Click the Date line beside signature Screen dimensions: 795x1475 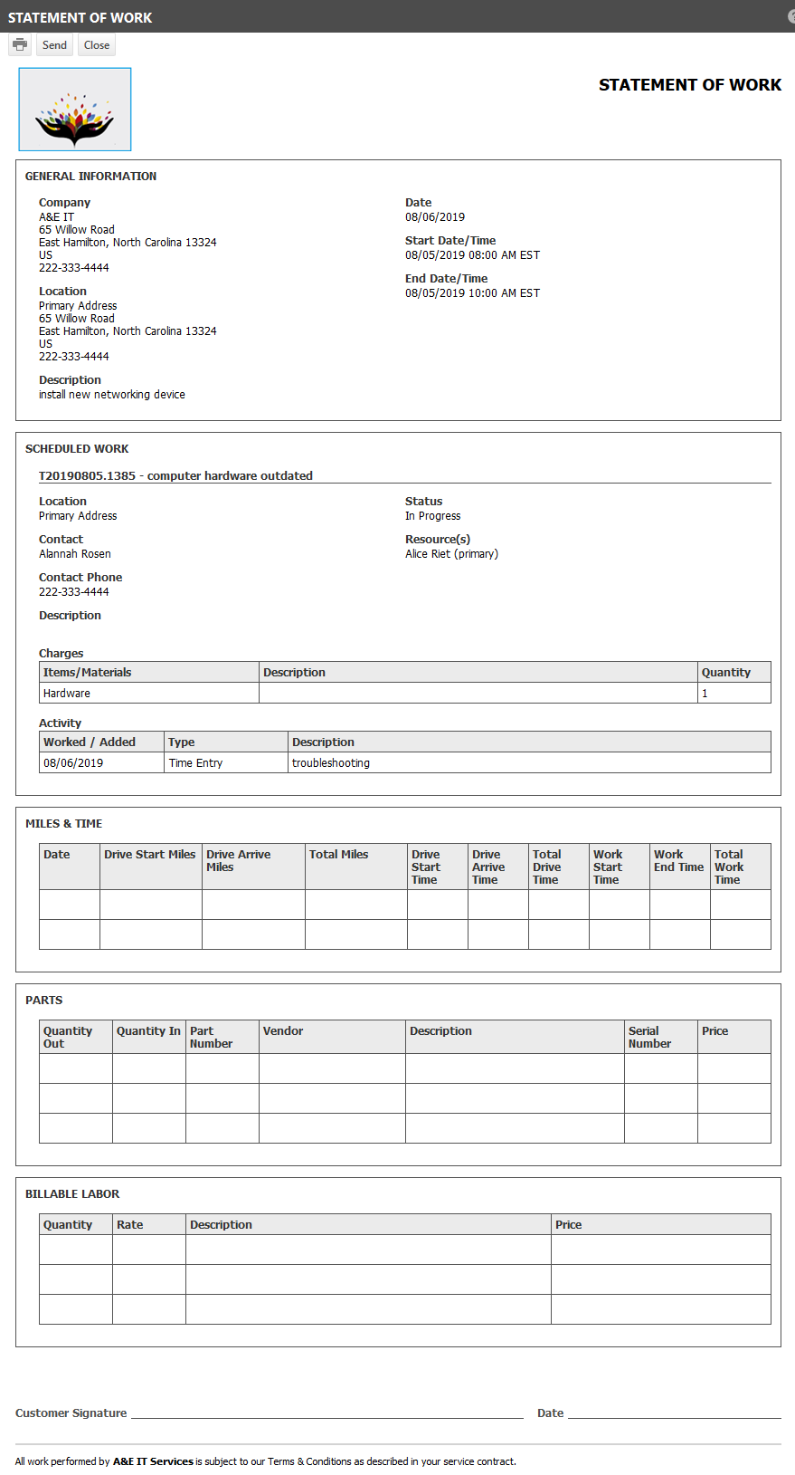coord(675,1414)
